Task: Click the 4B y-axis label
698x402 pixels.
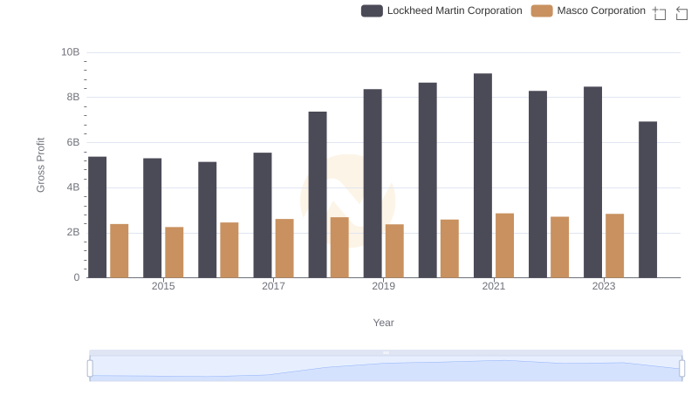Action: pyautogui.click(x=73, y=187)
